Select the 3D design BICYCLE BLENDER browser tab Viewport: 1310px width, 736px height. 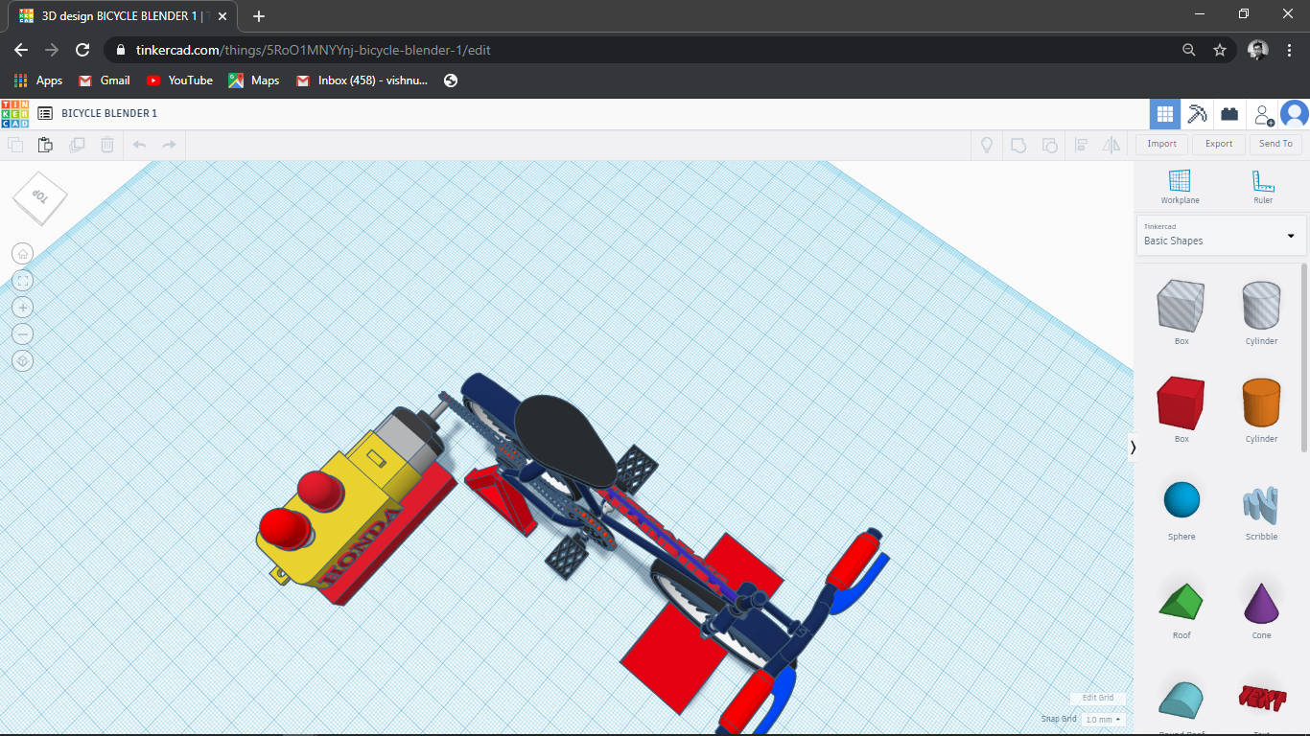115,16
